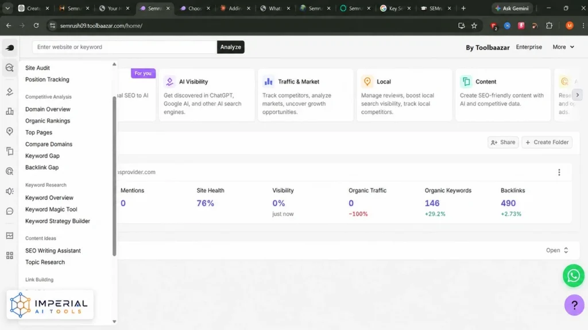Screen dimensions: 588x330
Task: Open the Semrush logo home icon
Action: (10, 48)
